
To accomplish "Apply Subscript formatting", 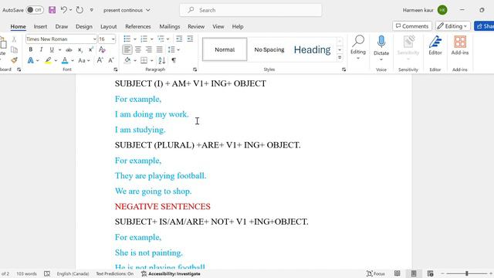I will pyautogui.click(x=80, y=49).
